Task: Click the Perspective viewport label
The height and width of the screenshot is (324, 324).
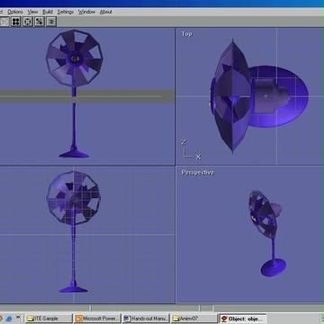Action: tap(197, 173)
